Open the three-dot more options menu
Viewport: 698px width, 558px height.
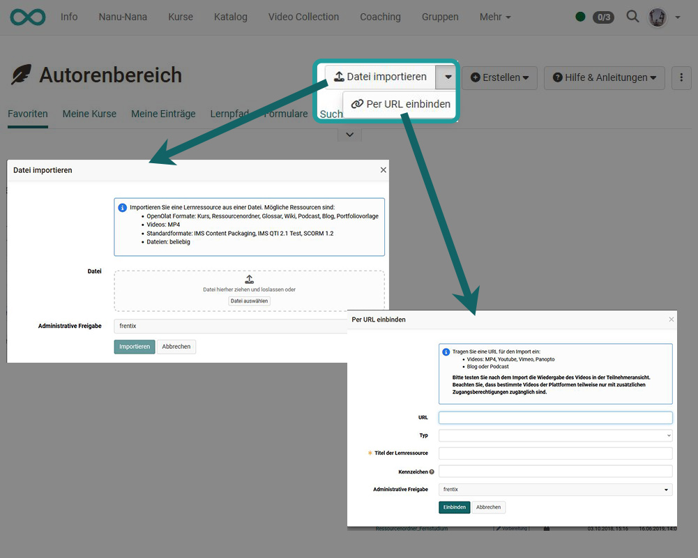[x=681, y=77]
